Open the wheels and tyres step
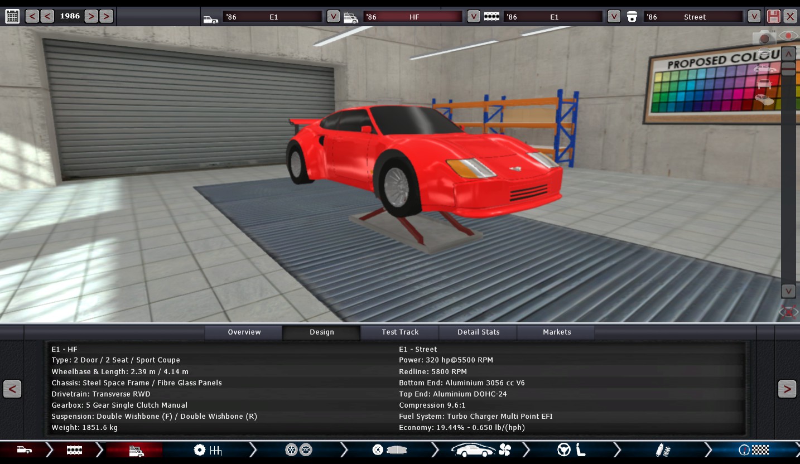Image resolution: width=800 pixels, height=464 pixels. click(x=298, y=450)
